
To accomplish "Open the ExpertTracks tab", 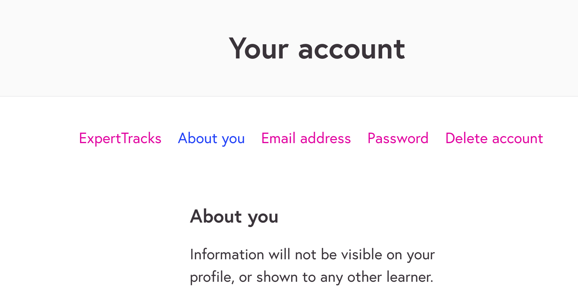I will [x=120, y=138].
